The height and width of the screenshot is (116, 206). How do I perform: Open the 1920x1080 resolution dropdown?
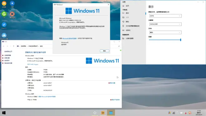tap(165, 24)
